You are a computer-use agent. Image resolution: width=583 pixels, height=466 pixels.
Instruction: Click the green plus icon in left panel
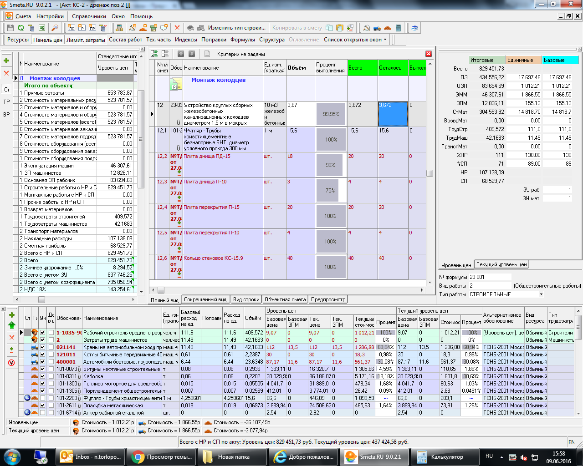[x=6, y=61]
